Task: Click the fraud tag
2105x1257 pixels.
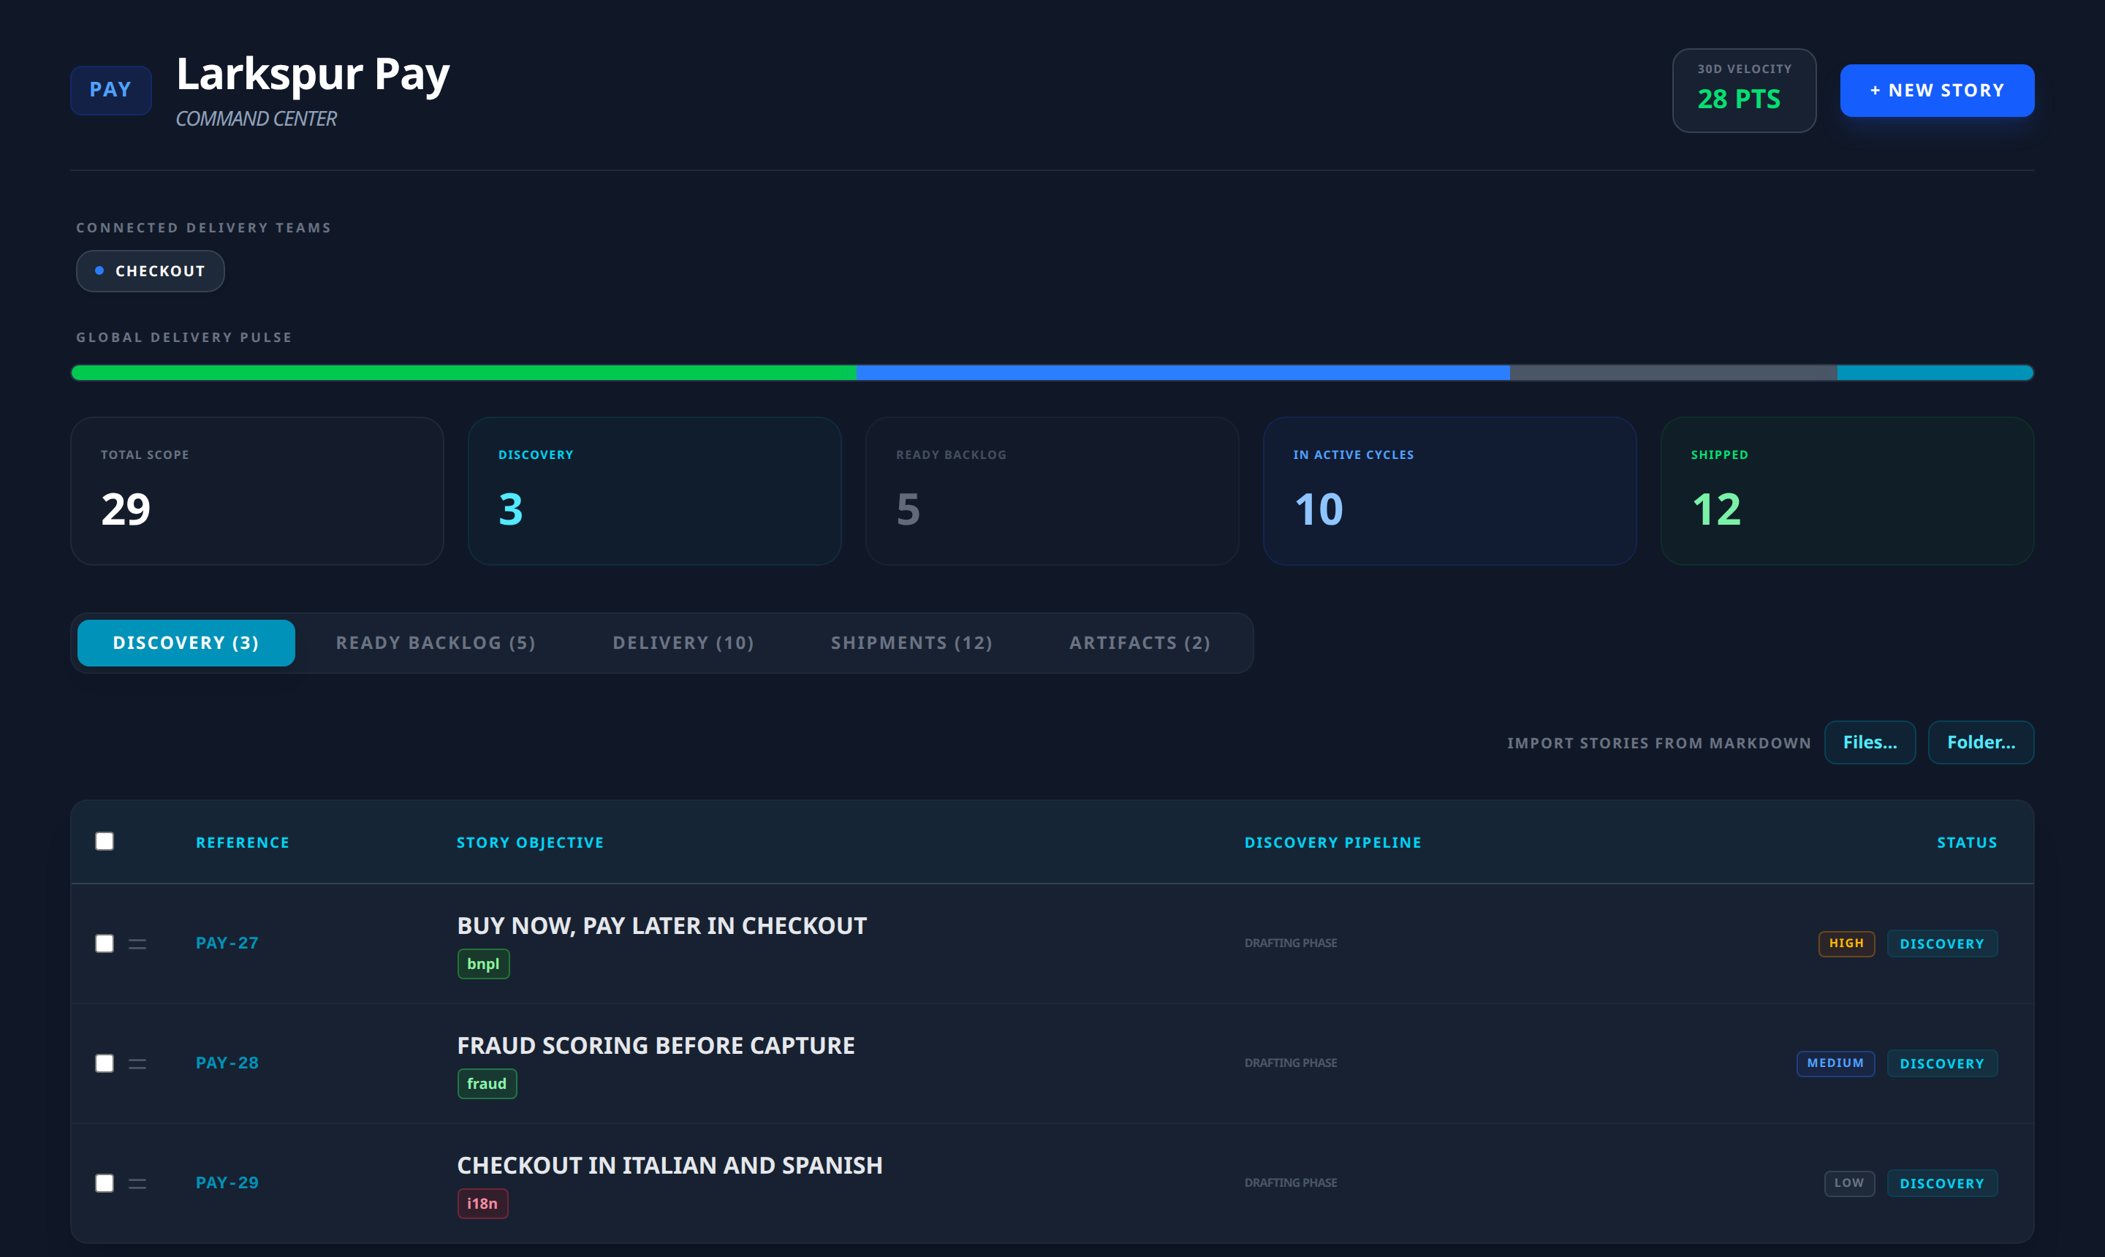Action: coord(487,1085)
